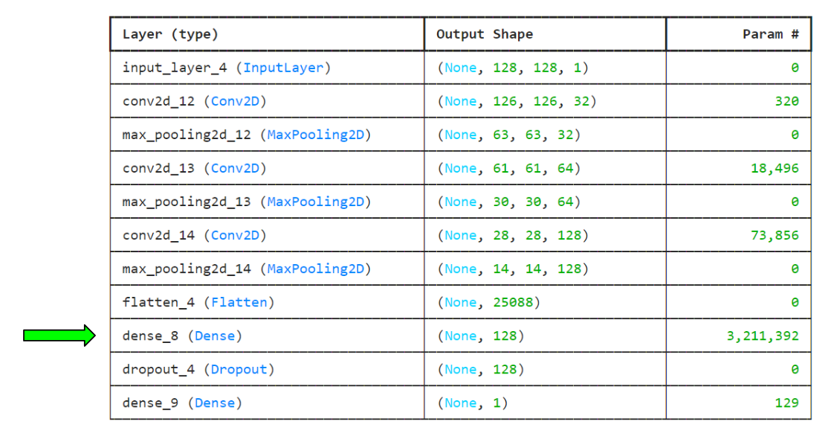
Task: Click the 3,211,392 parameter count
Action: click(763, 336)
